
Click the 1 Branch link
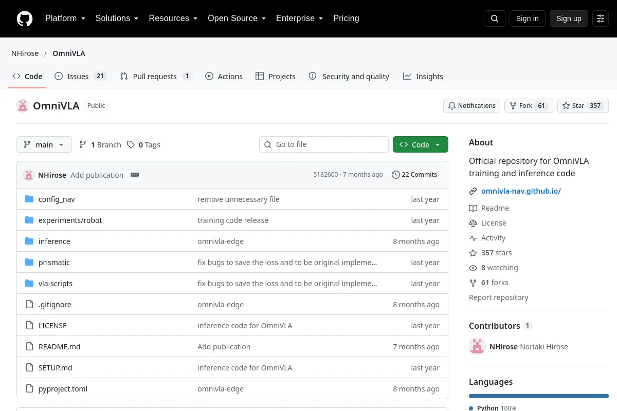100,145
